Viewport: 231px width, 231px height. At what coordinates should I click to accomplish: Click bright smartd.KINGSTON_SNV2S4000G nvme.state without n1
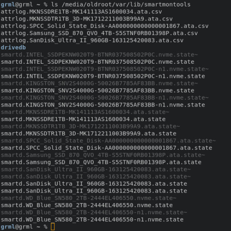98,91
